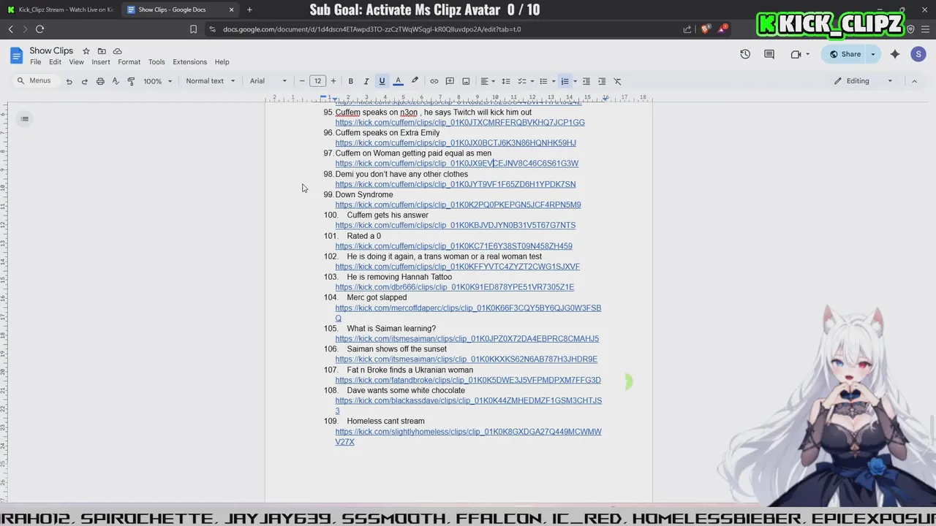Click the Brave shields lion icon

tap(705, 29)
